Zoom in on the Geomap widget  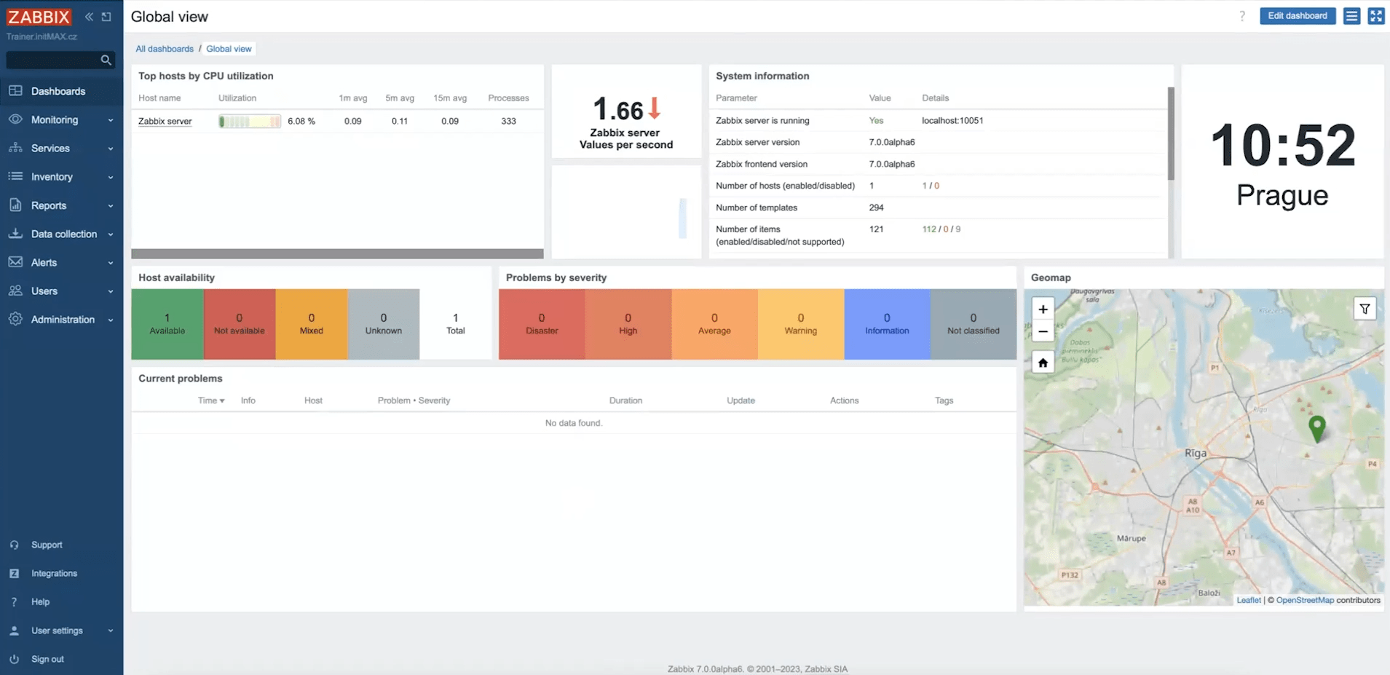pyautogui.click(x=1043, y=309)
